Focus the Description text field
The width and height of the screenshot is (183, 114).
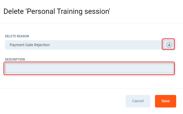[x=89, y=68]
